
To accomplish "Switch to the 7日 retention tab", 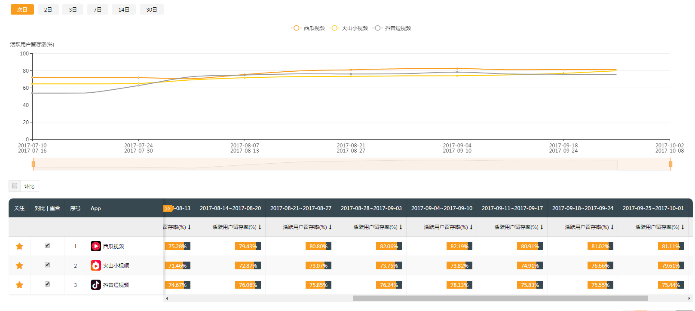I will coord(98,9).
